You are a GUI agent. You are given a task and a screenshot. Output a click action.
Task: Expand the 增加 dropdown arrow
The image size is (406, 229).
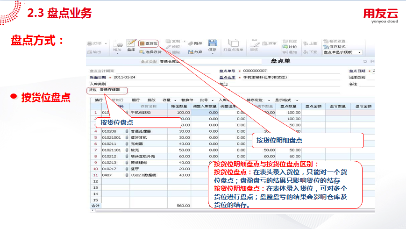click(118, 53)
